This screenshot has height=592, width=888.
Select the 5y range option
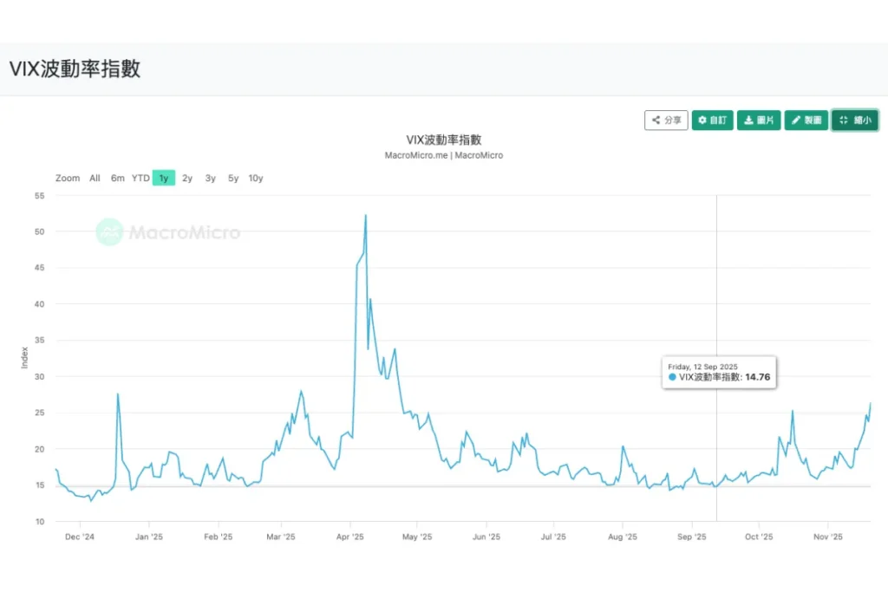(x=232, y=178)
